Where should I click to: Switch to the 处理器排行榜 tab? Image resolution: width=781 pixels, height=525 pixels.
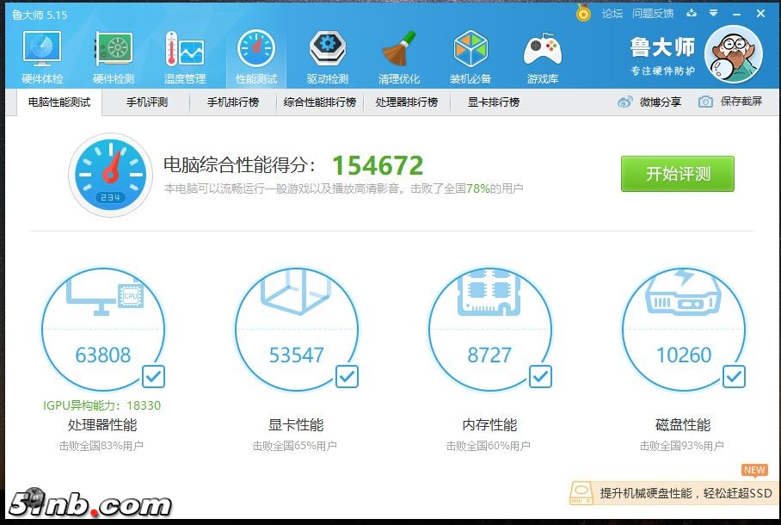(x=407, y=102)
